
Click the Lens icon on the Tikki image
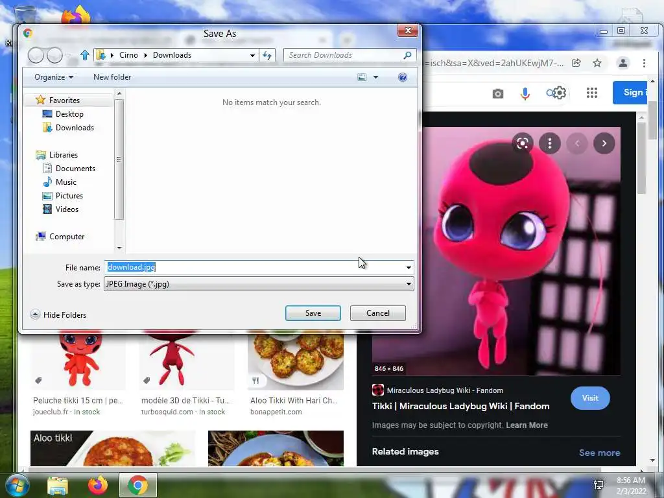pos(523,143)
